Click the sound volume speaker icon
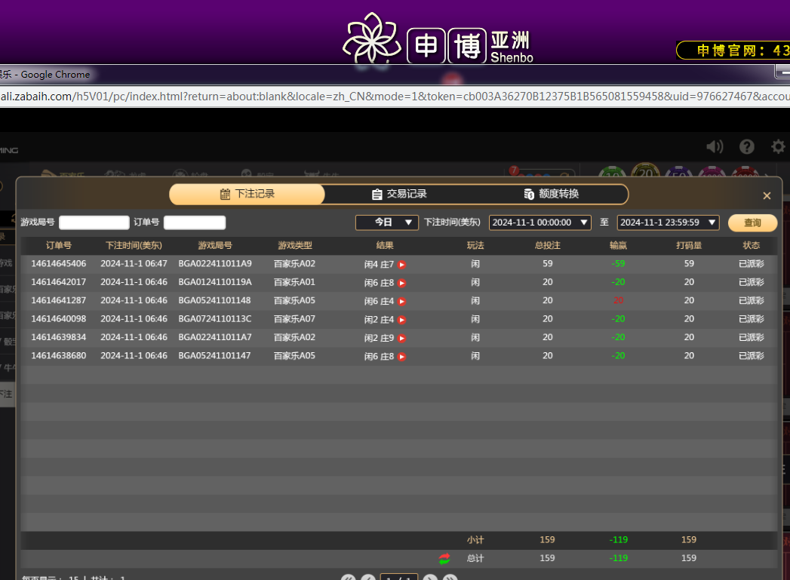 (x=714, y=147)
